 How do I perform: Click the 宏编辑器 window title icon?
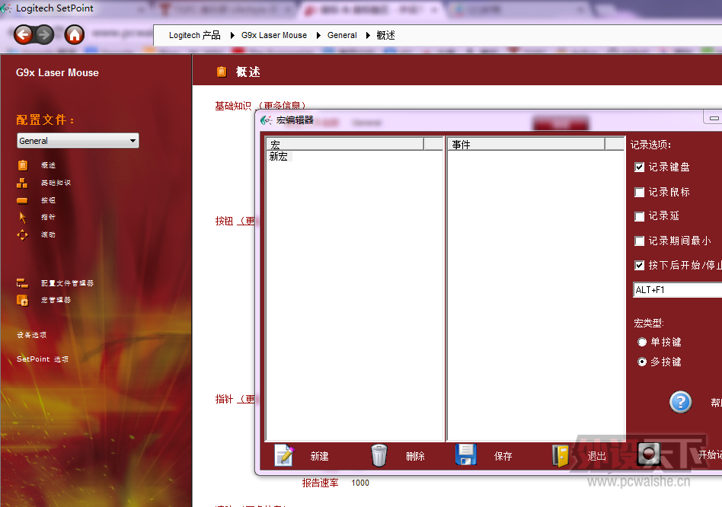point(266,120)
